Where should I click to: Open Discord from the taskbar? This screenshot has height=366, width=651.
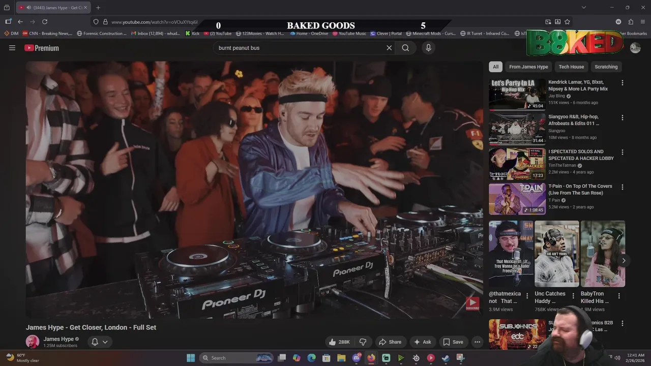357,358
